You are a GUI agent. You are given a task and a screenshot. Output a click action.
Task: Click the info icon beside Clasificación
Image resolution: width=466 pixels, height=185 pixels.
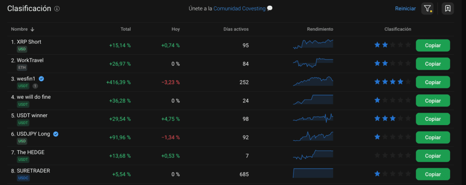pos(57,9)
